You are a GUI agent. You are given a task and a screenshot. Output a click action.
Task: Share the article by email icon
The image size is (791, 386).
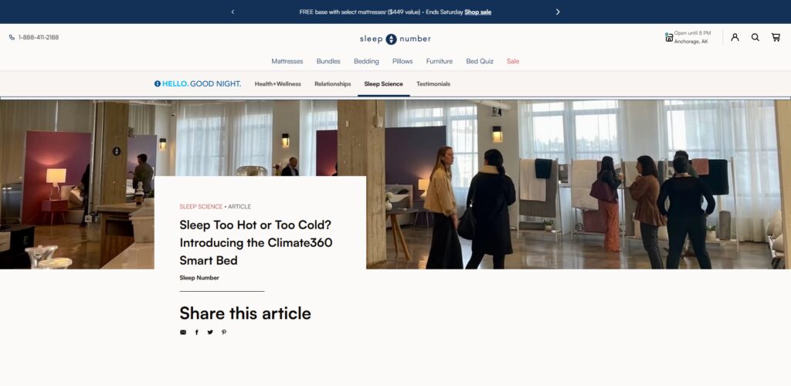pos(183,332)
